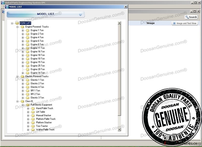Viewport: 202px width, 147px height.
Task: Select Engine 25 Ton in tree
Action: [x=38, y=66]
